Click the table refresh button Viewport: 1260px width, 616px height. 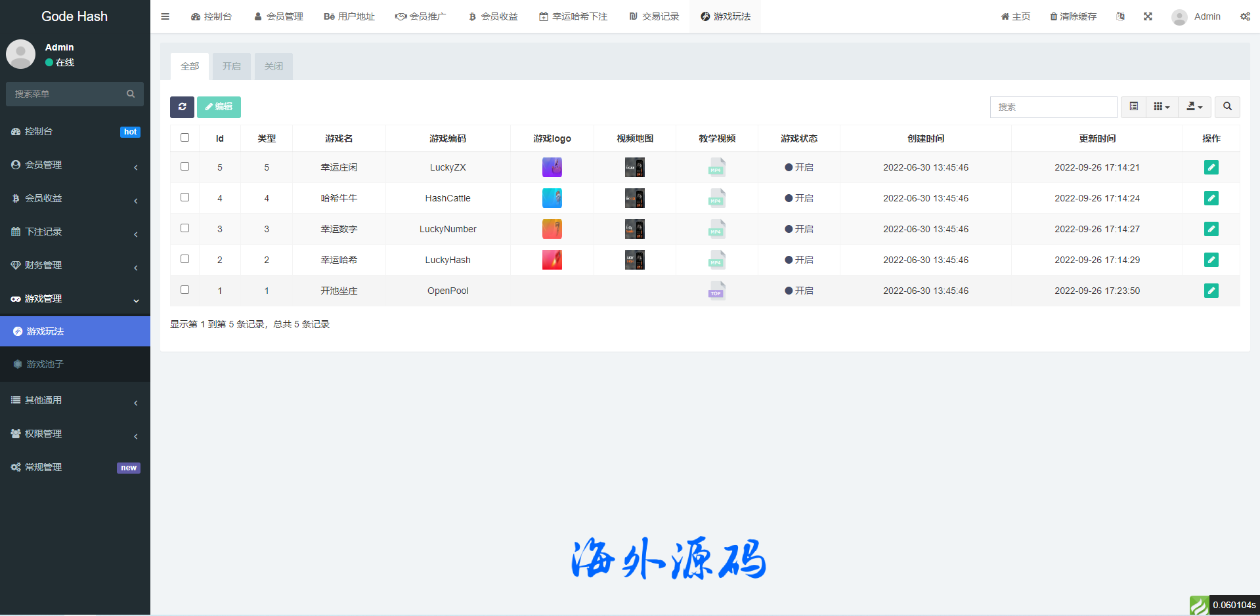pos(182,107)
